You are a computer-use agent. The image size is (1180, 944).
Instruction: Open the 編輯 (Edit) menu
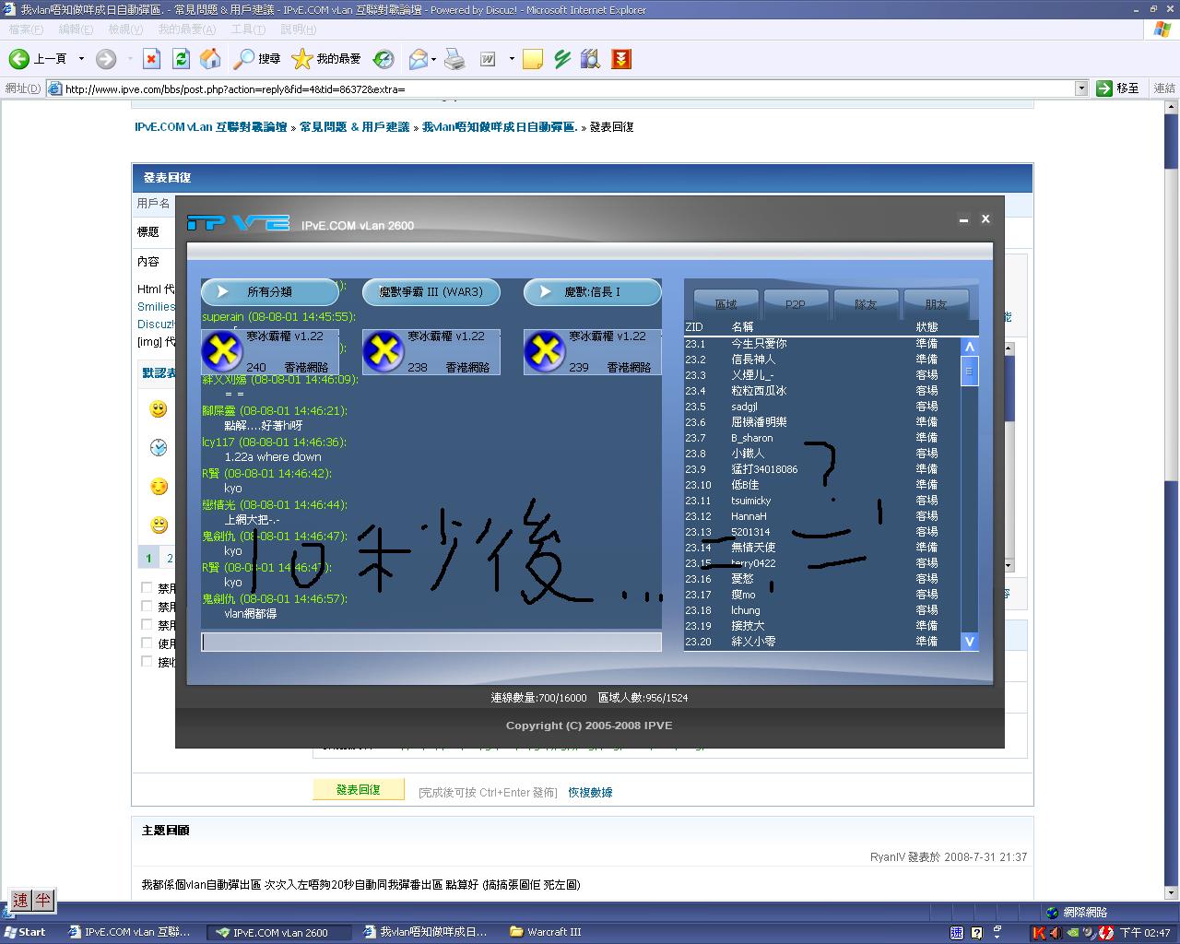tap(76, 29)
